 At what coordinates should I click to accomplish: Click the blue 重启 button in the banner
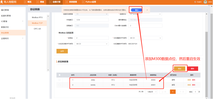coord(137,10)
